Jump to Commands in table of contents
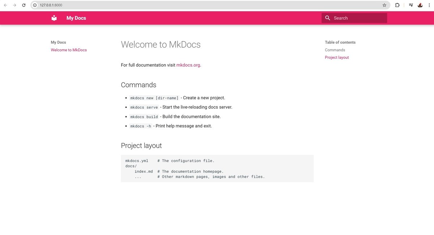Screen dimensions: 434x235 click(x=335, y=50)
